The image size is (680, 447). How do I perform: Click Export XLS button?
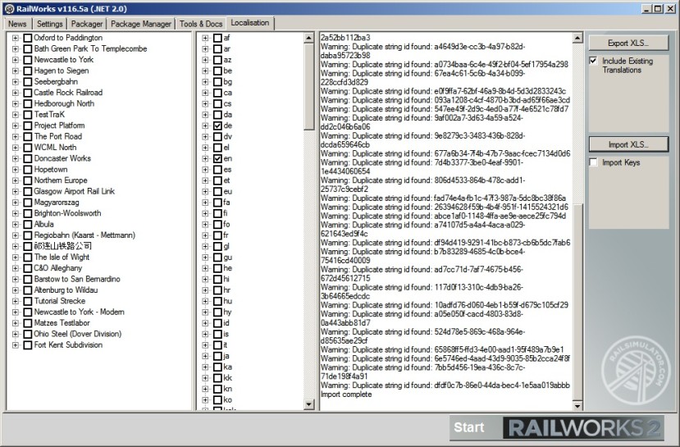(x=628, y=43)
